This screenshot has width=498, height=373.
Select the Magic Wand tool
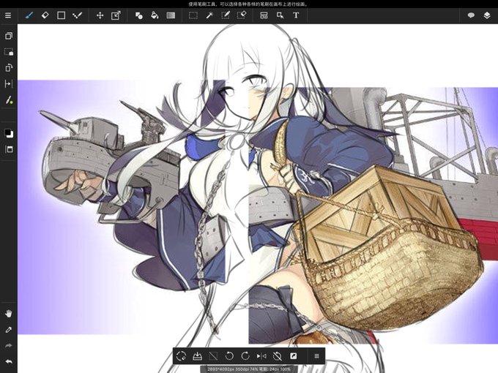[x=209, y=15]
